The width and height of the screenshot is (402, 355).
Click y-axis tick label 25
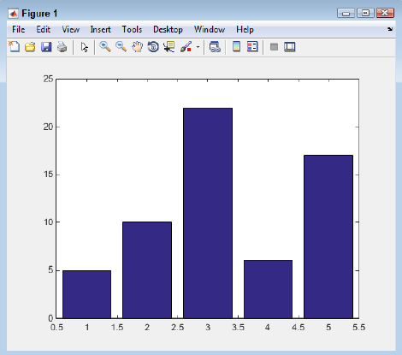(49, 79)
